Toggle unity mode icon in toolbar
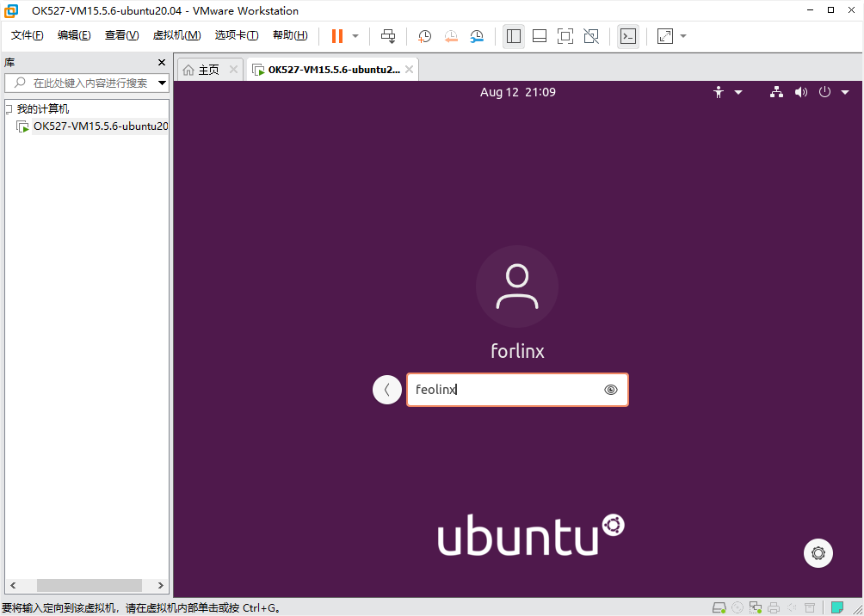Viewport: 864px width, 616px height. pos(591,36)
